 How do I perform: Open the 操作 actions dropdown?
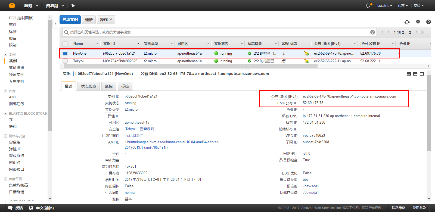(106, 20)
